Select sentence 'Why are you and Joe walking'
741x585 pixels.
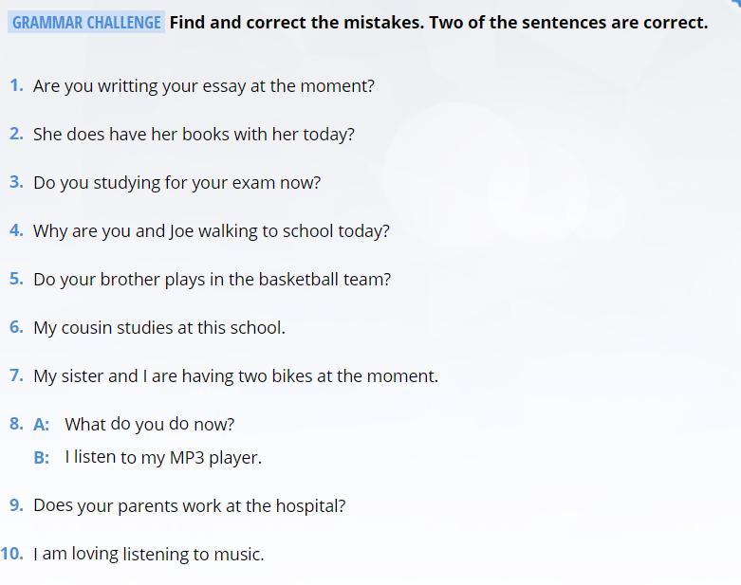(x=211, y=231)
